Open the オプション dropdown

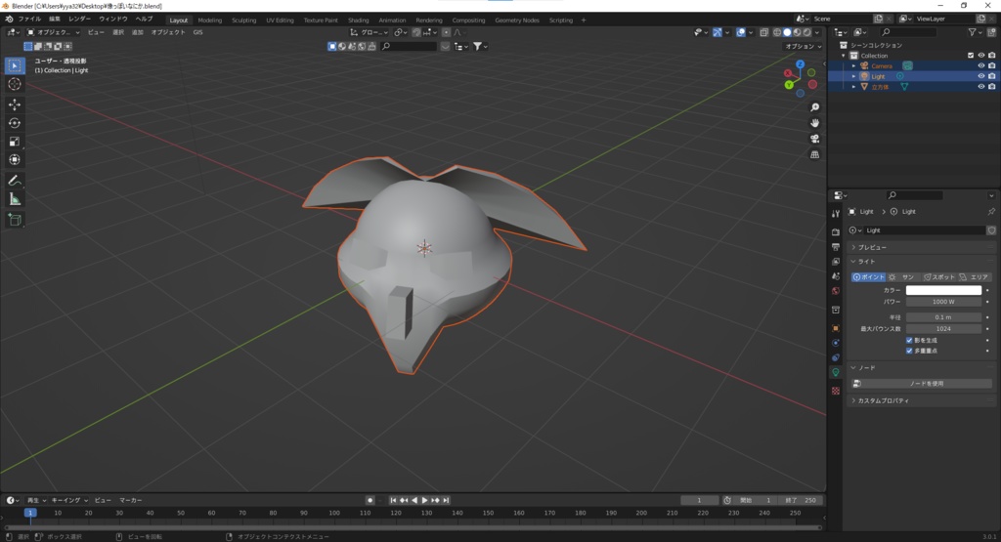(x=802, y=46)
